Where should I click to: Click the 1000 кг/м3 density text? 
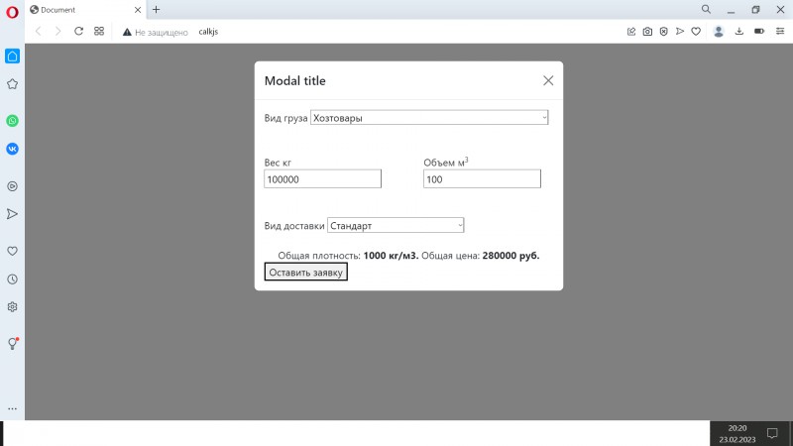point(391,256)
